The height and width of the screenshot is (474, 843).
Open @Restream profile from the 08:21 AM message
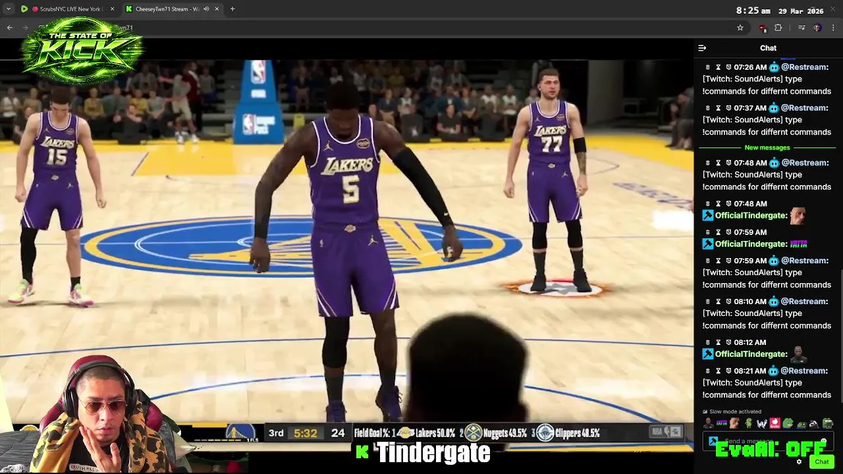[805, 371]
